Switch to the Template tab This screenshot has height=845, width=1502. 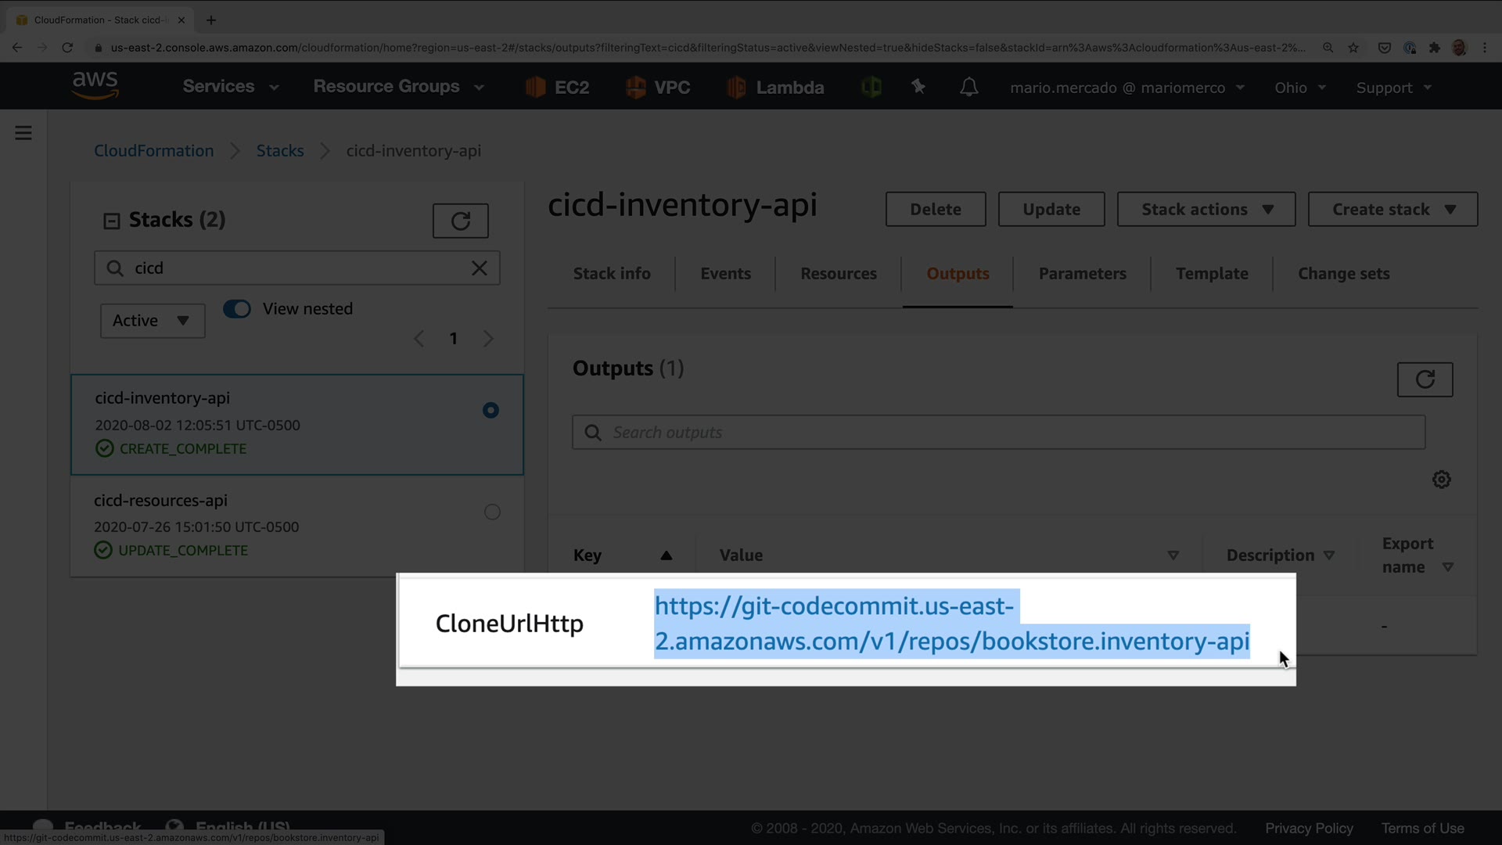coord(1211,274)
